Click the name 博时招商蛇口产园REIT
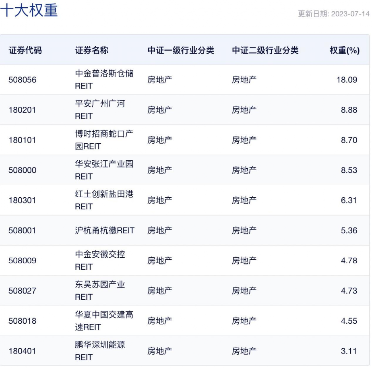The image size is (372, 368). point(104,140)
